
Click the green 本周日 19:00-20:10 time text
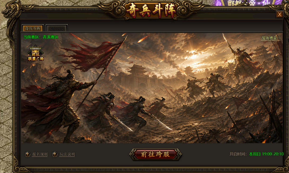pyautogui.click(x=266, y=154)
